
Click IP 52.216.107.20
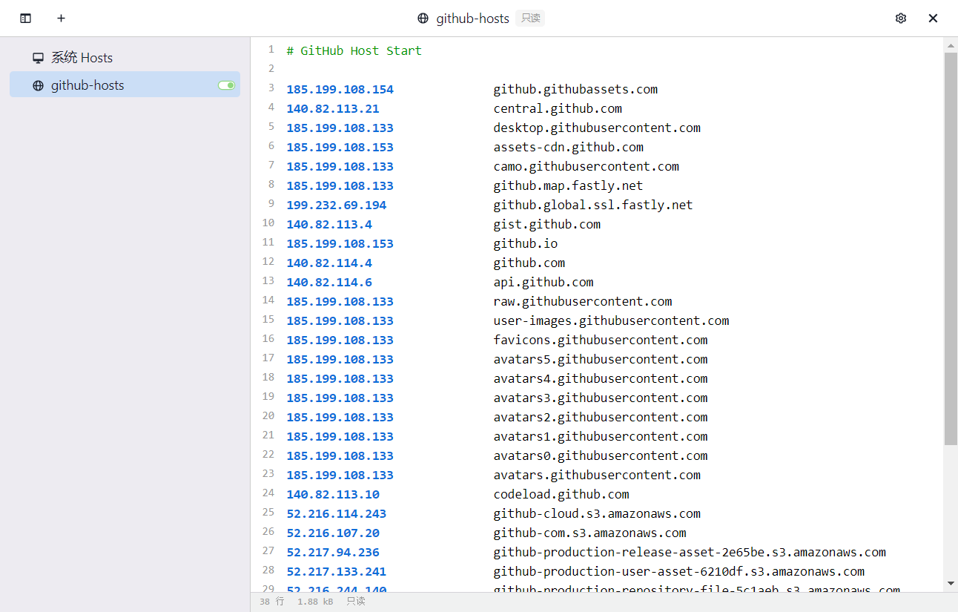333,533
